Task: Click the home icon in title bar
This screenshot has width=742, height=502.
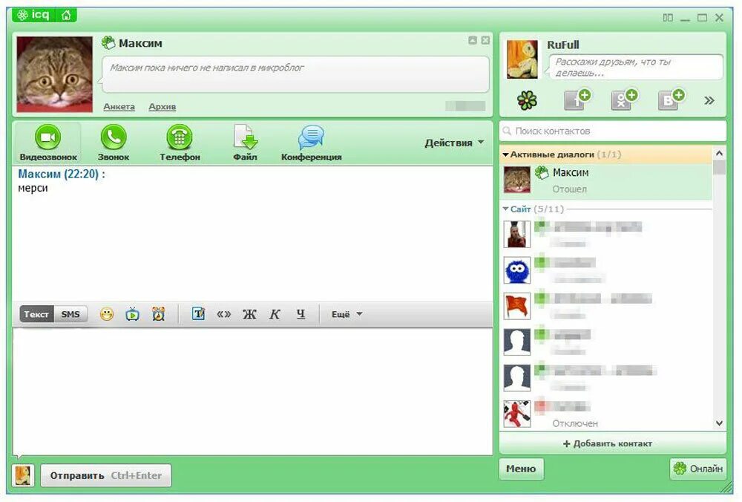Action: (66, 15)
